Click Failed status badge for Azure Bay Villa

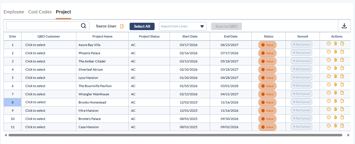pyautogui.click(x=267, y=45)
